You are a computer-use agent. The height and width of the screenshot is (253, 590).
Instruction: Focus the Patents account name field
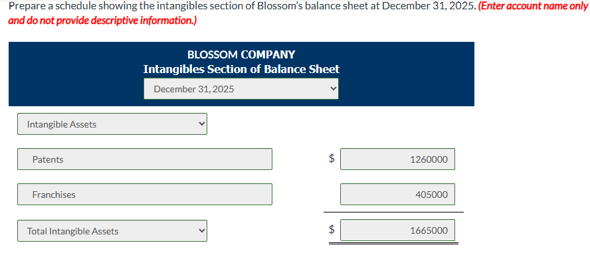(x=145, y=159)
